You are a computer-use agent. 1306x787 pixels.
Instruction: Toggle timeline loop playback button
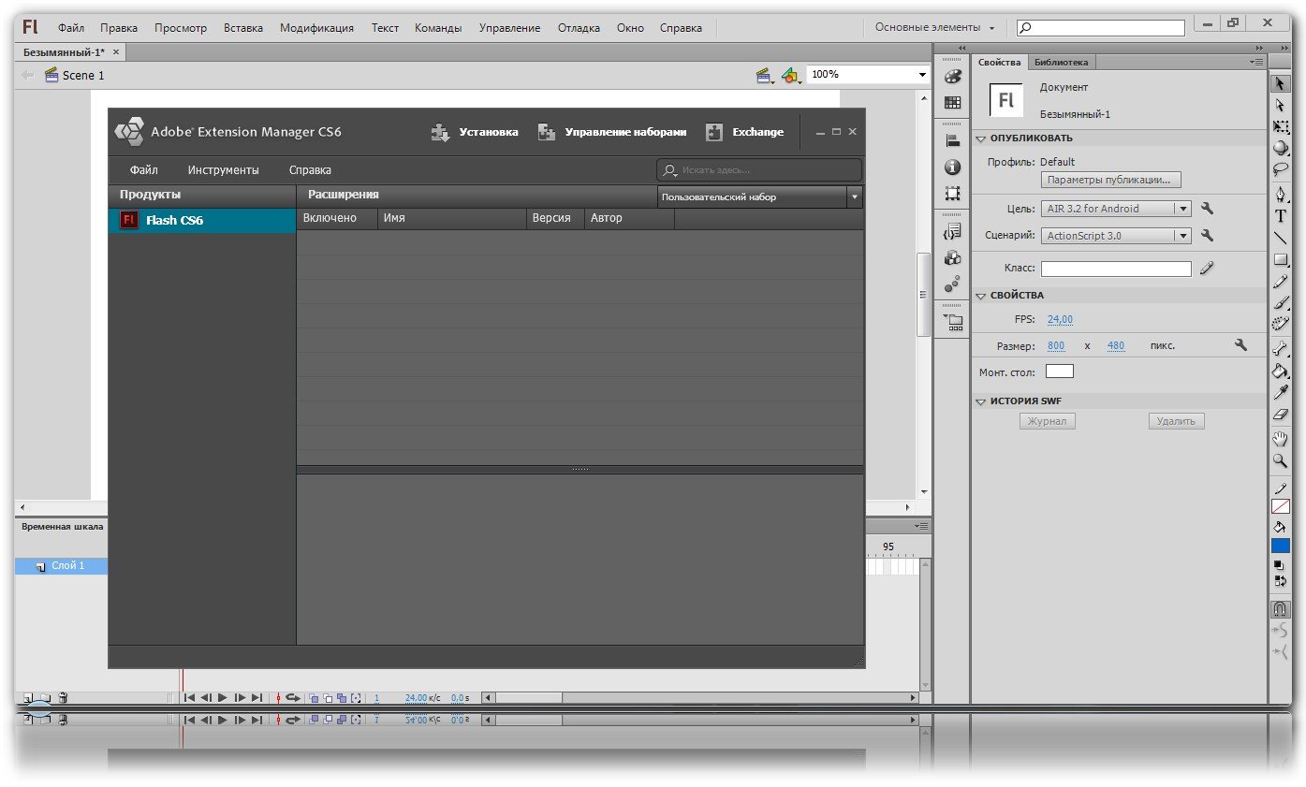pos(292,697)
